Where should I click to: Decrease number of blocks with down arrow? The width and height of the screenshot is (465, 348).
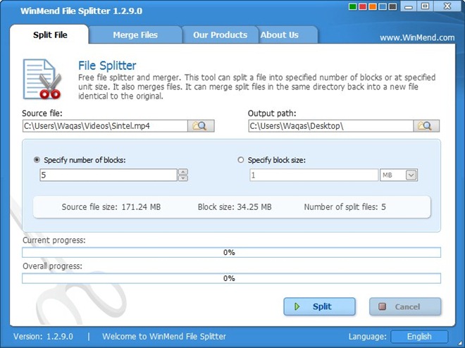pos(183,178)
